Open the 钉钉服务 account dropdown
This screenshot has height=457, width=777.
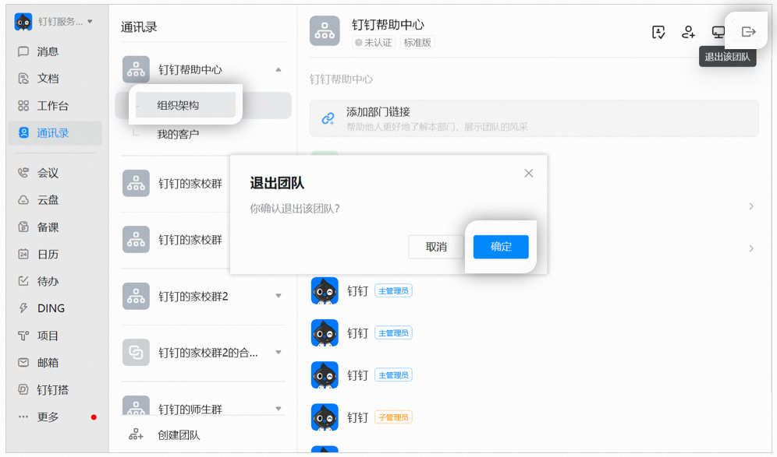(x=90, y=22)
